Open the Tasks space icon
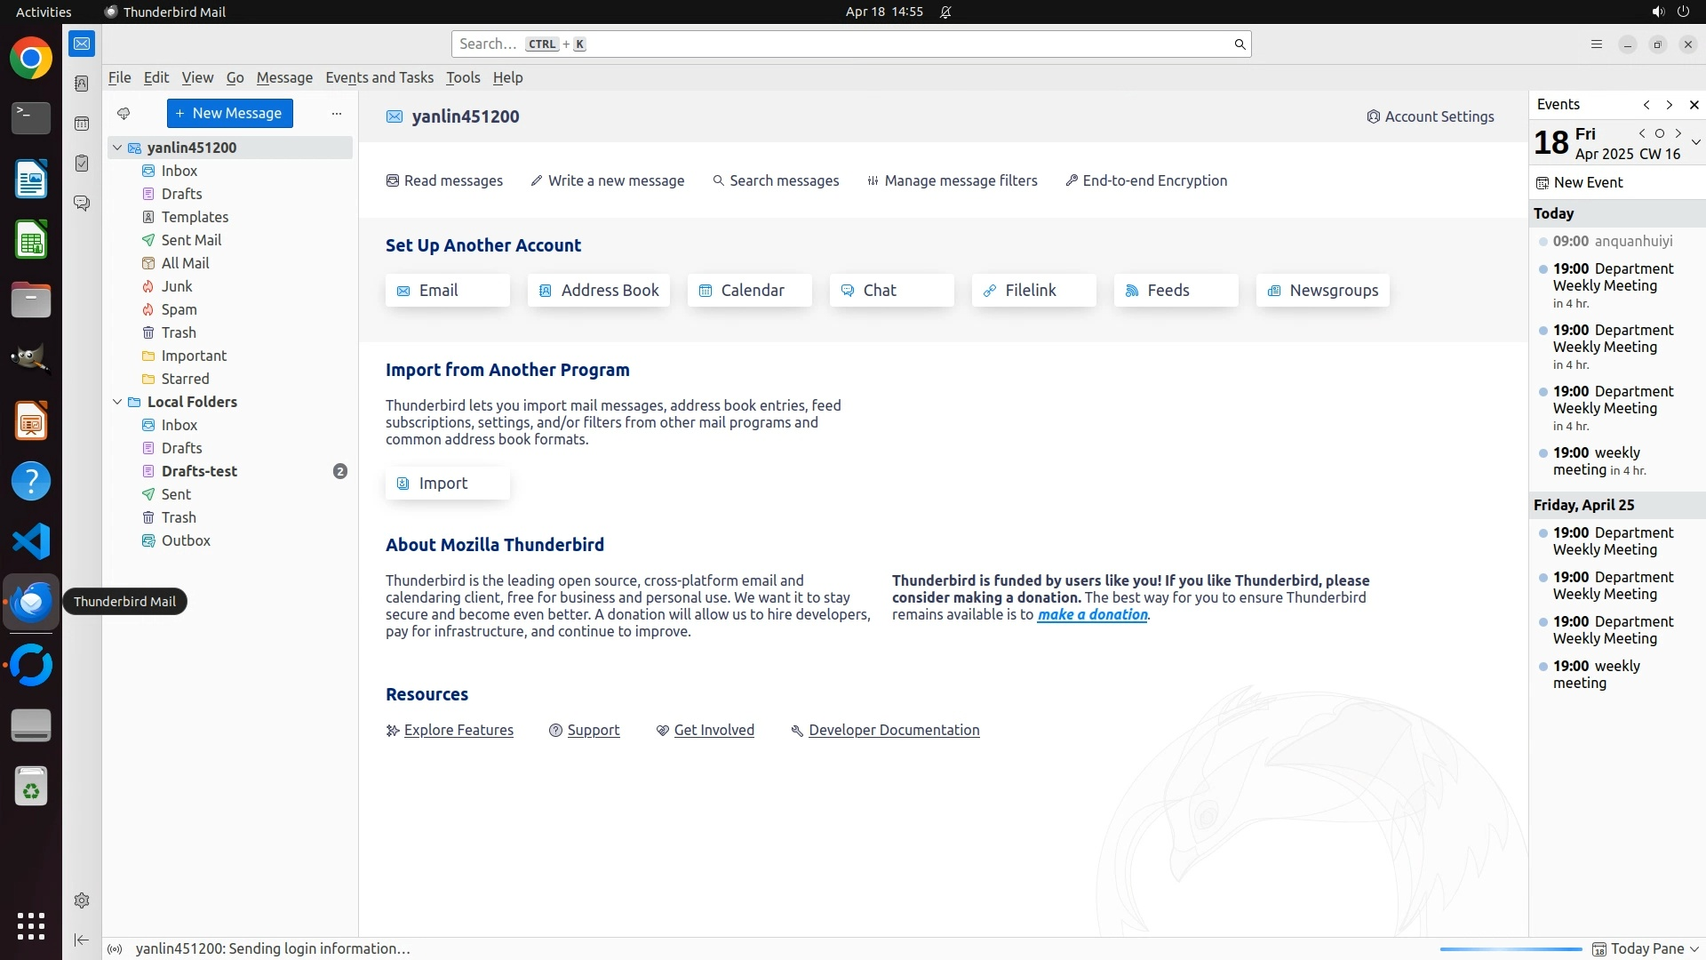The width and height of the screenshot is (1706, 960). pyautogui.click(x=82, y=164)
